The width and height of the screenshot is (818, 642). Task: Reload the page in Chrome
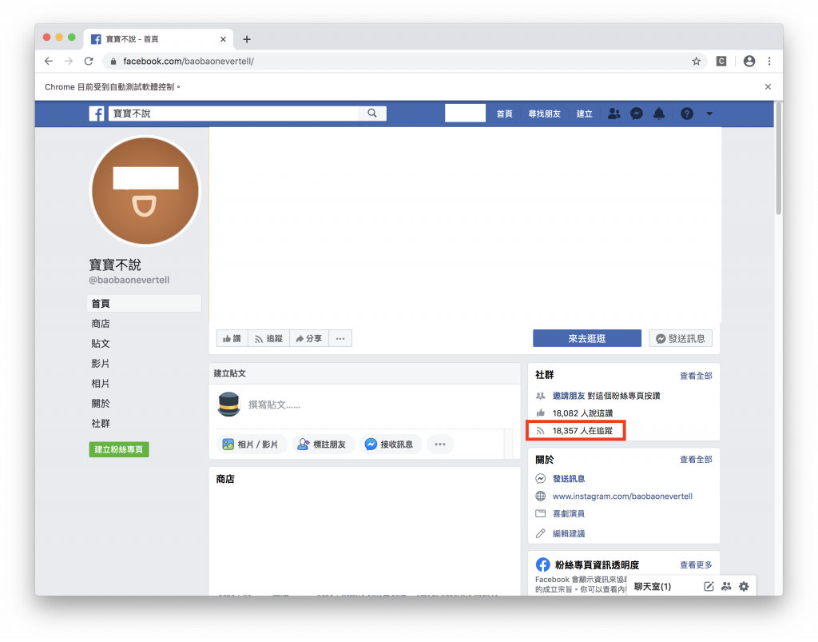tap(89, 61)
